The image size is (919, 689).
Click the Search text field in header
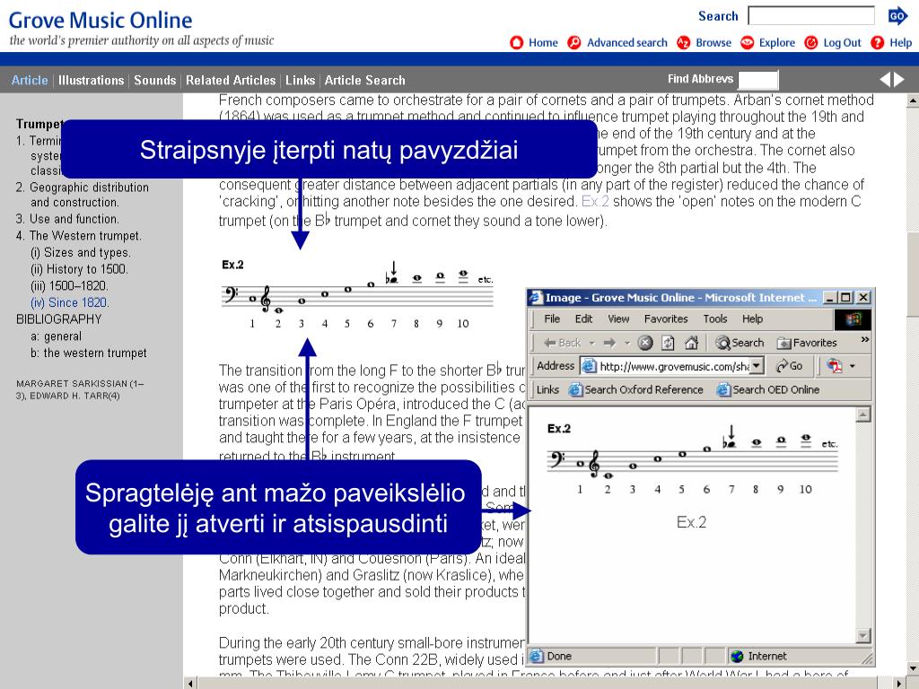811,16
